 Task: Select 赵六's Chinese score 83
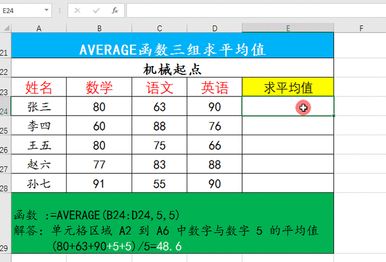click(159, 164)
